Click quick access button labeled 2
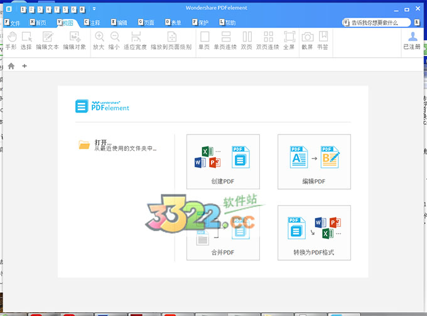Image resolution: width=427 pixels, height=316 pixels. point(31,10)
